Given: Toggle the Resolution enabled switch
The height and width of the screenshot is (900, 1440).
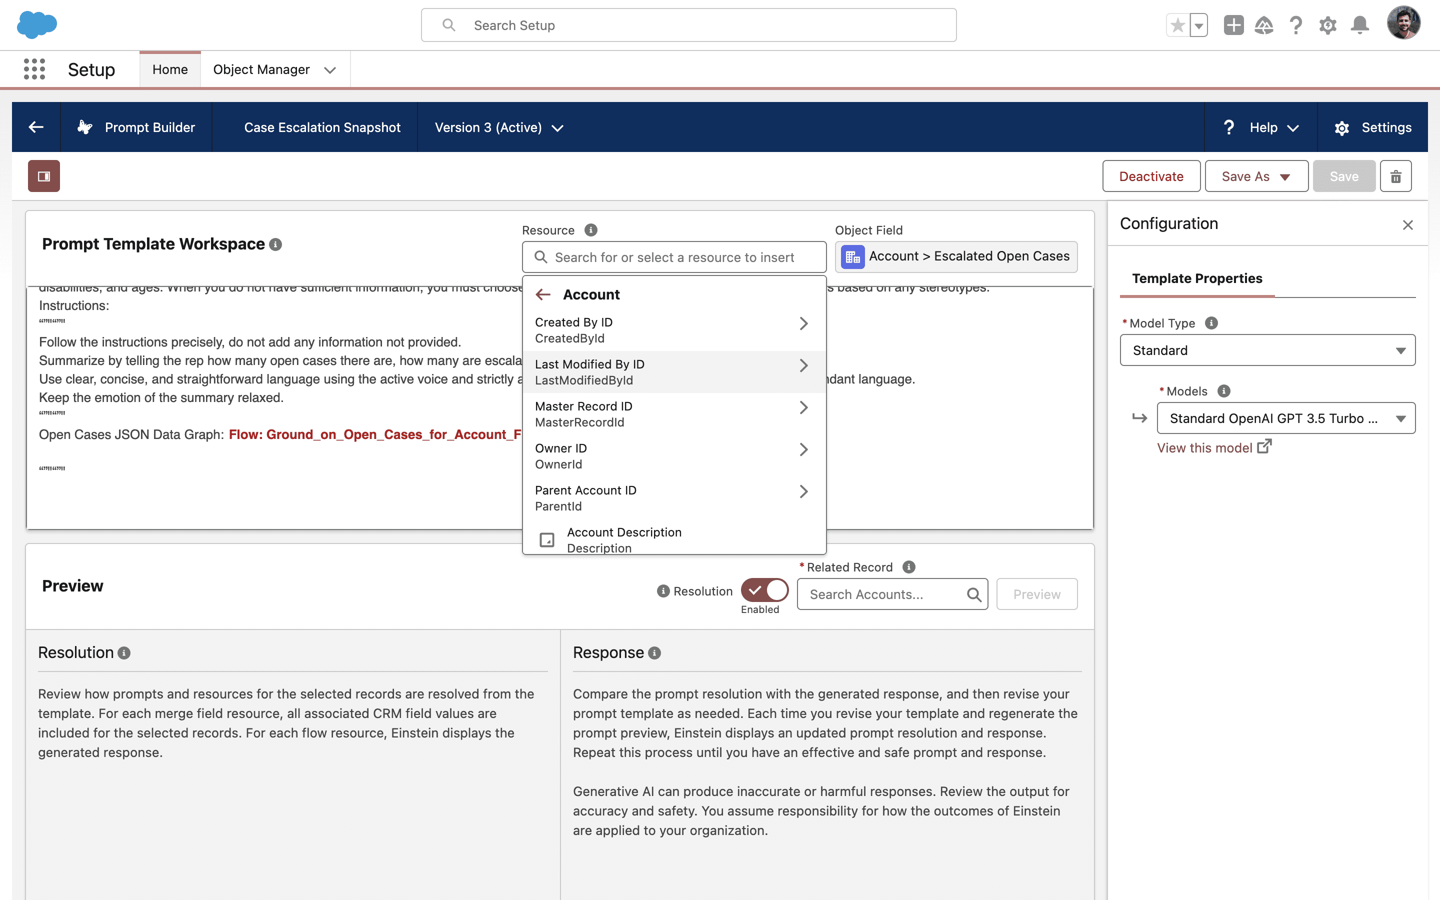Looking at the screenshot, I should [764, 590].
